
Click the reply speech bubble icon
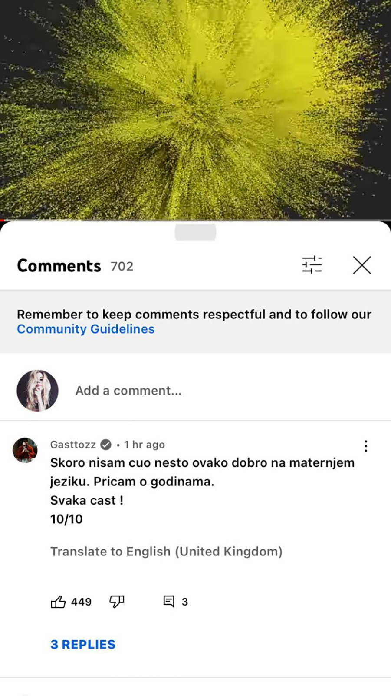click(x=169, y=602)
